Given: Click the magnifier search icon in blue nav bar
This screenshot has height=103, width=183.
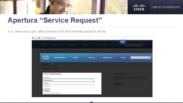Looking at the screenshot, I should (x=150, y=57).
